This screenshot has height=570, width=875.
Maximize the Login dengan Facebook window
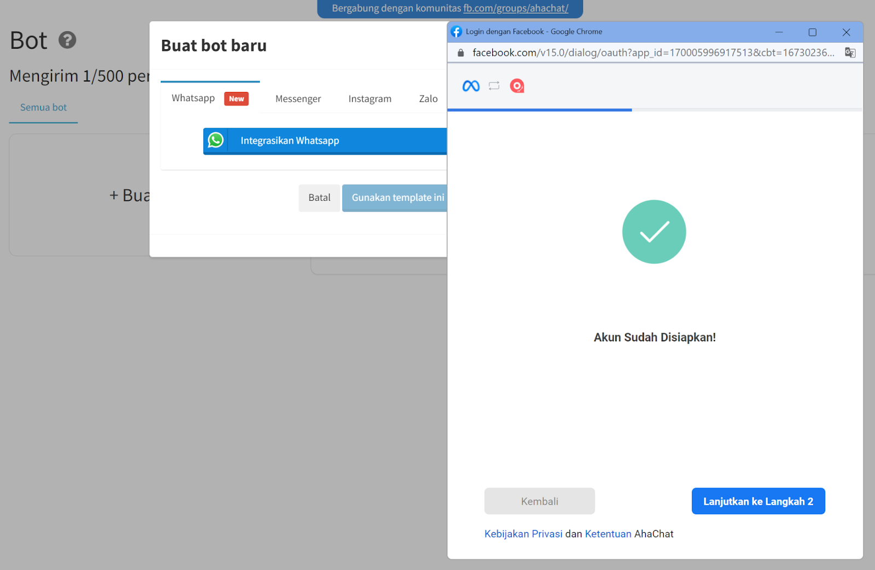(813, 32)
